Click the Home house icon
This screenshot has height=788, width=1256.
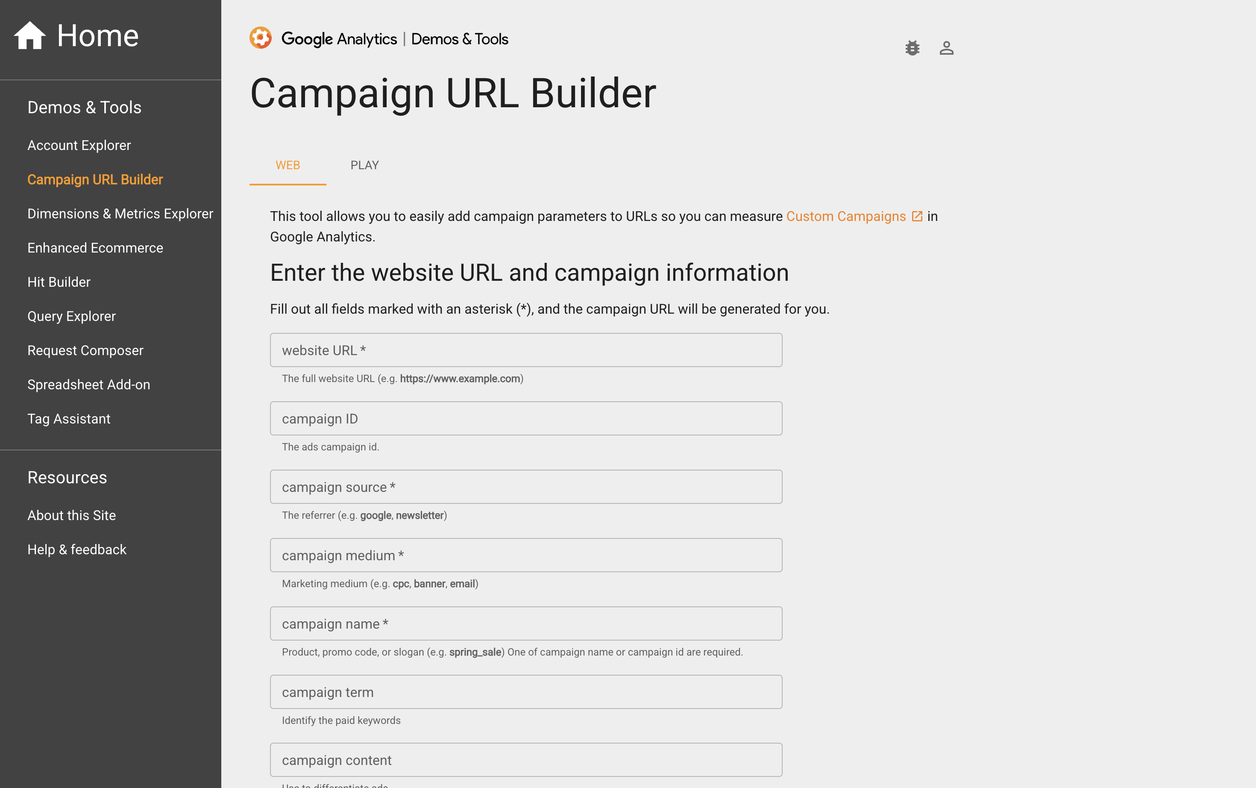(x=30, y=35)
